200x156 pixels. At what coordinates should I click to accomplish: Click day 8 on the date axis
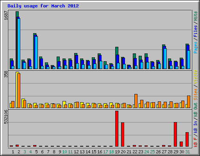tap(54, 152)
